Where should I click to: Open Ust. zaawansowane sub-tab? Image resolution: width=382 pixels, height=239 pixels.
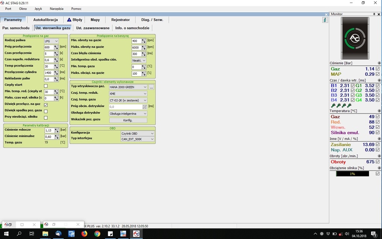click(93, 28)
